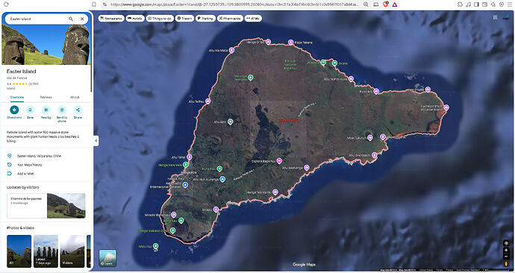Viewport: 515px width, 273px height.
Task: Click the zoom out minus button
Action: click(x=506, y=257)
